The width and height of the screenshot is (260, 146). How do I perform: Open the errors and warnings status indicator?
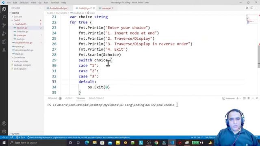20,137
